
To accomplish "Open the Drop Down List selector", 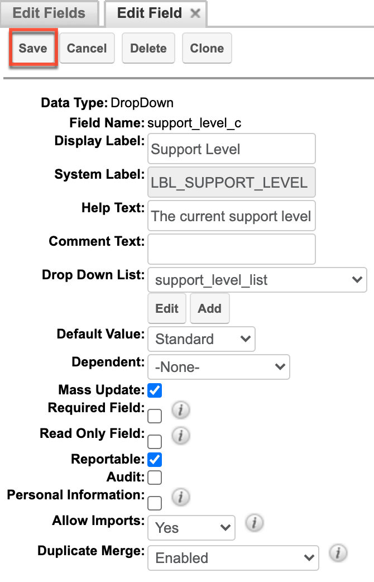I will pyautogui.click(x=257, y=280).
